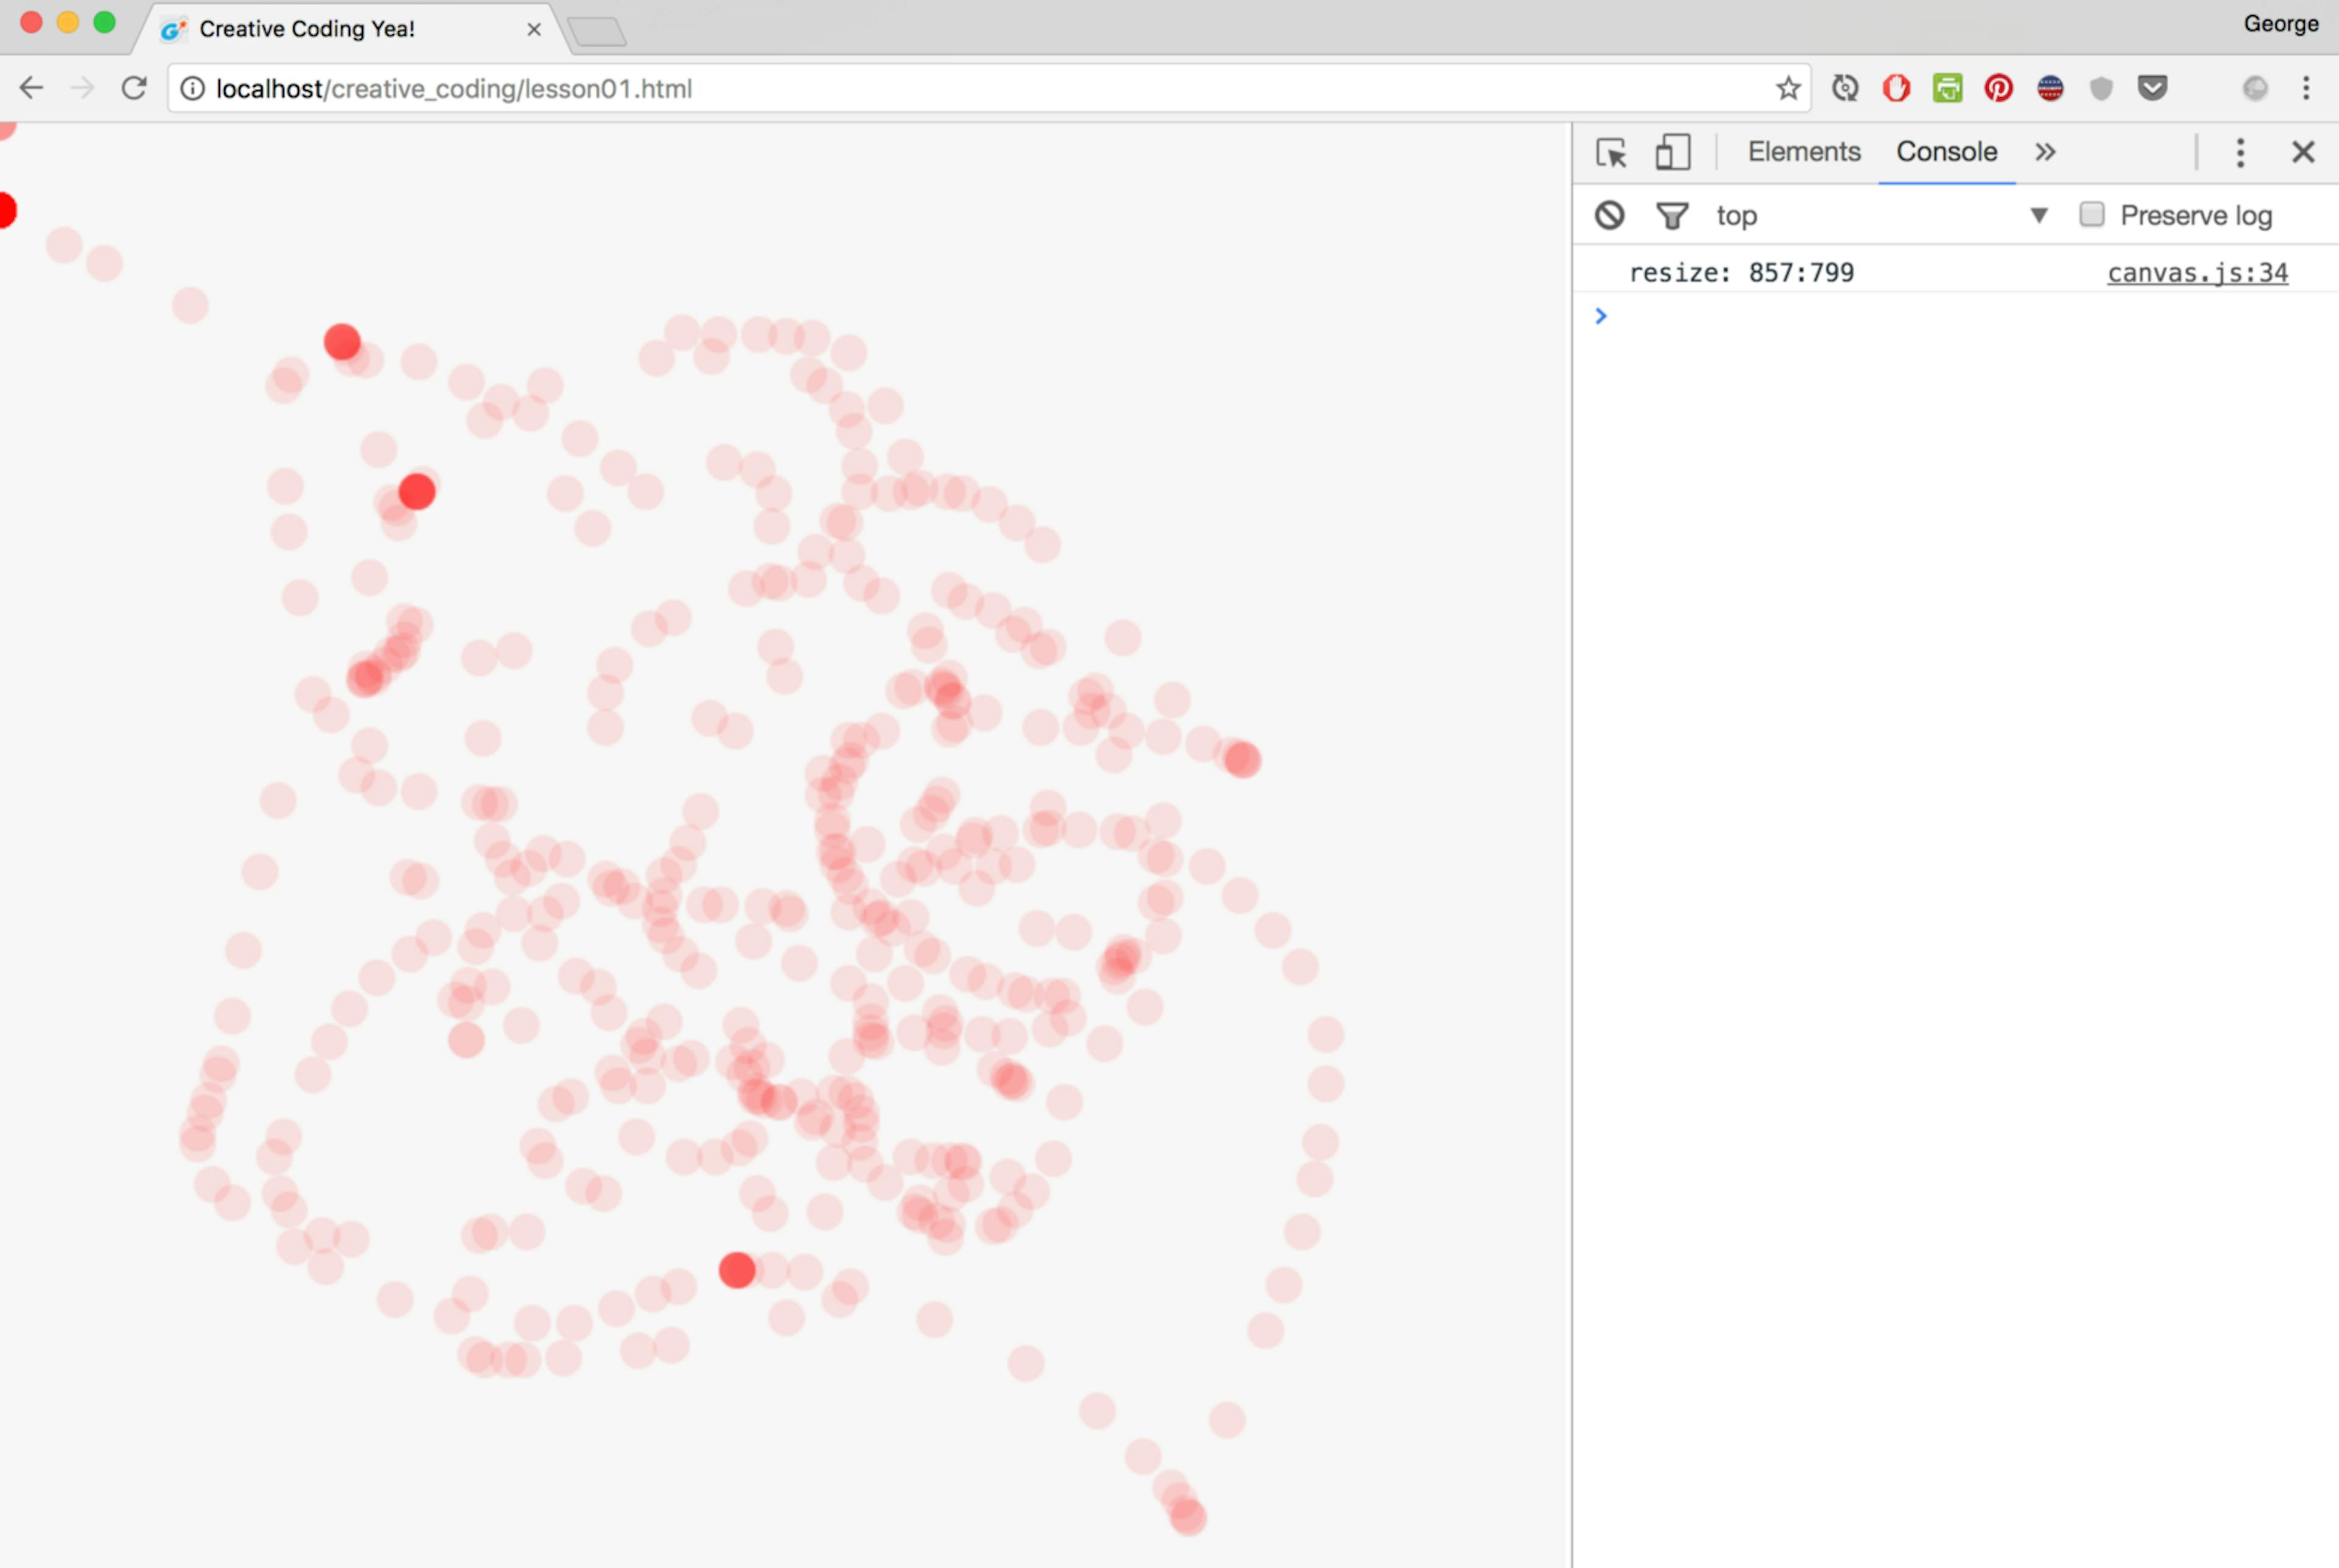This screenshot has height=1568, width=2339.
Task: Open the Pocket extension icon
Action: tap(2152, 89)
